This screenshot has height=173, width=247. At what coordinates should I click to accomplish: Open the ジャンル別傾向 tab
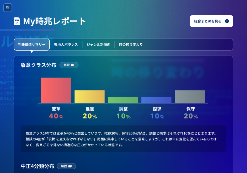click(98, 45)
